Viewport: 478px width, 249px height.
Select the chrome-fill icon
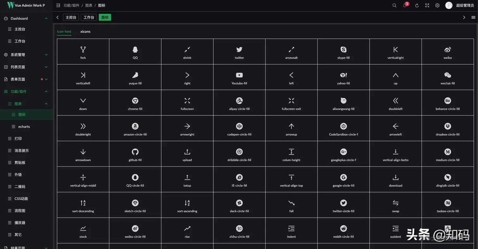pyautogui.click(x=135, y=101)
